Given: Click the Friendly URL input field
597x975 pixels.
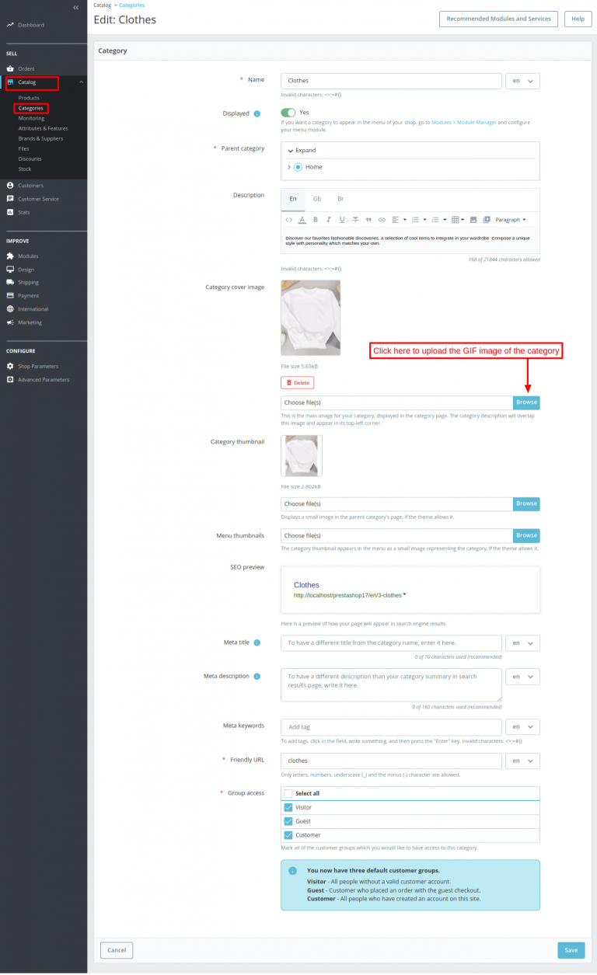Looking at the screenshot, I should pos(391,761).
